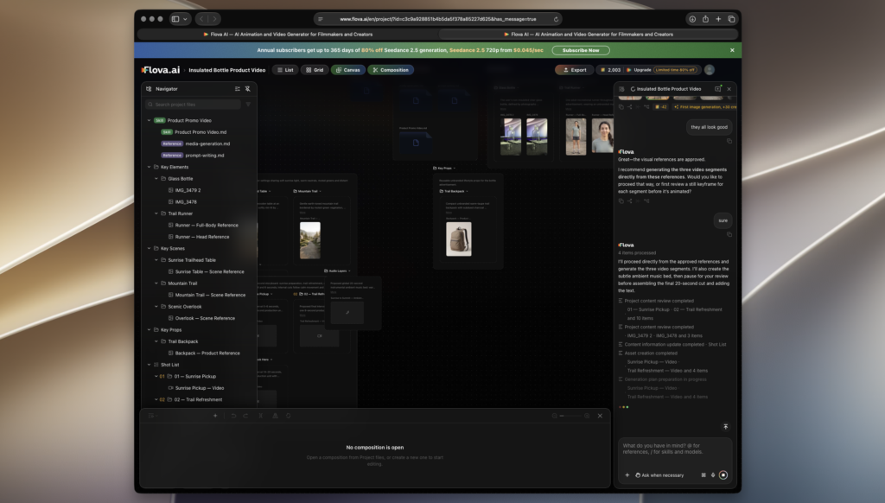This screenshot has height=503, width=885.
Task: Collapse the Key Elements folder
Action: click(x=149, y=167)
